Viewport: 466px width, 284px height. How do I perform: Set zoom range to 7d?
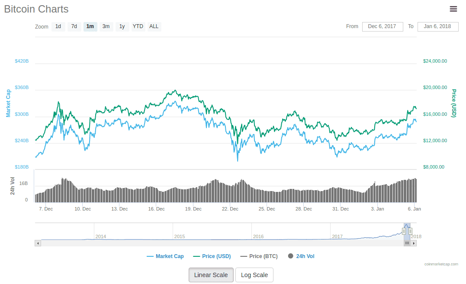tap(74, 27)
